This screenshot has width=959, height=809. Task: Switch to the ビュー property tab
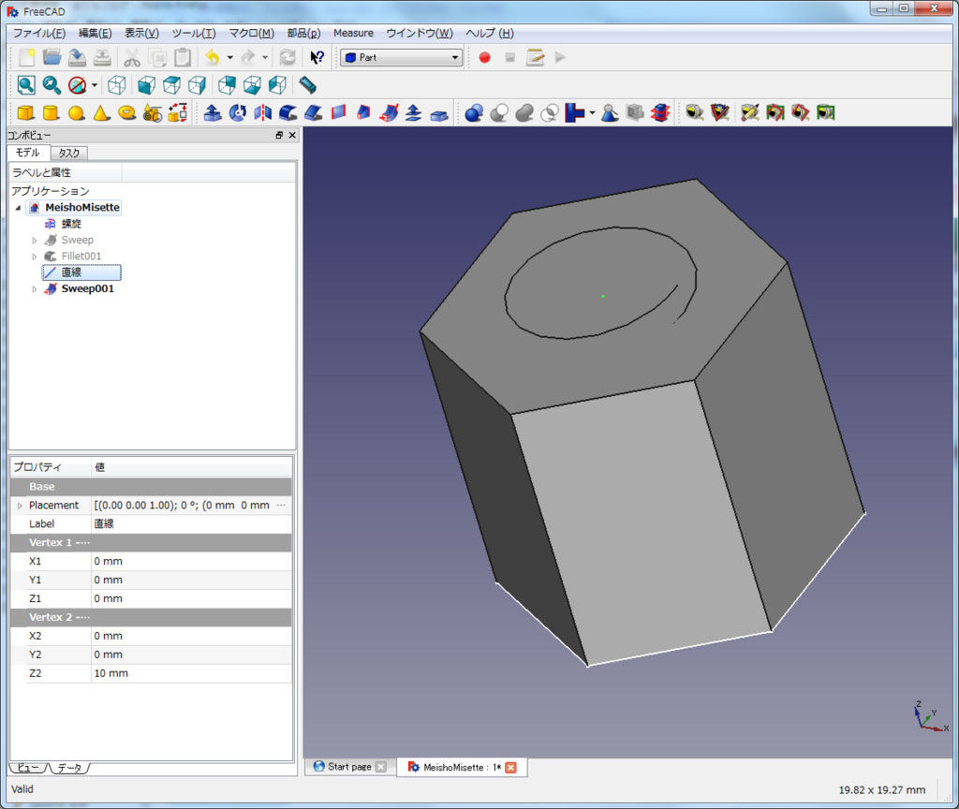pos(27,768)
